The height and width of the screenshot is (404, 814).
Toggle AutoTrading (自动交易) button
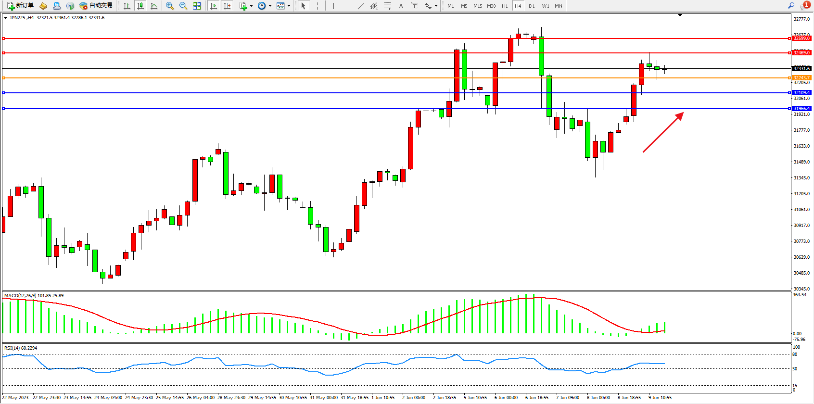pyautogui.click(x=96, y=6)
